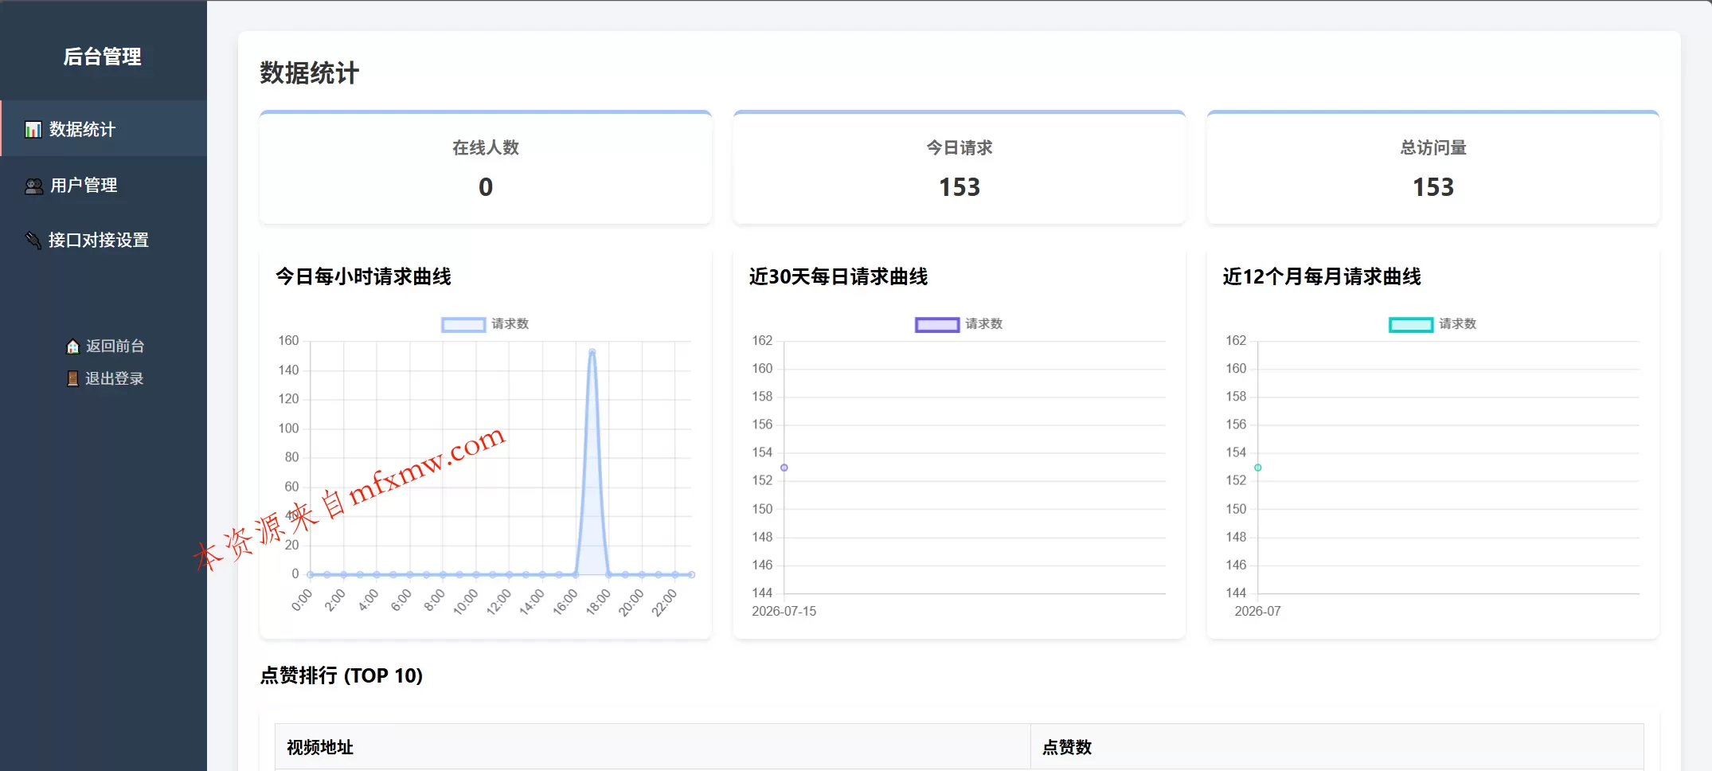Click the 近30天每日请求曲线 chart title
The height and width of the screenshot is (771, 1712).
pyautogui.click(x=838, y=276)
